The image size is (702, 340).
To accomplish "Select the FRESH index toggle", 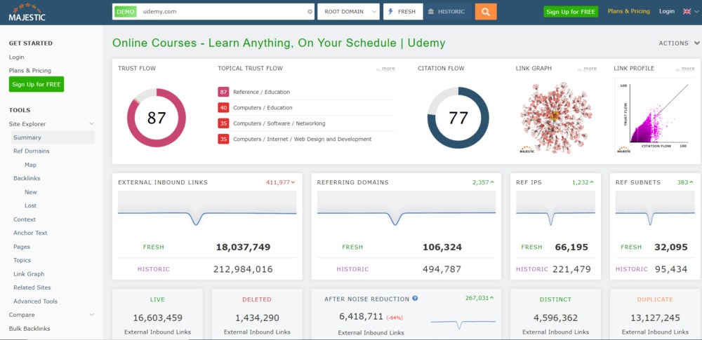I will tap(403, 12).
